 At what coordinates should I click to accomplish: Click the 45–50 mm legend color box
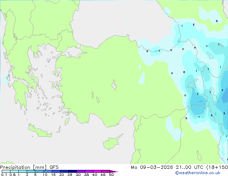tap(106, 171)
